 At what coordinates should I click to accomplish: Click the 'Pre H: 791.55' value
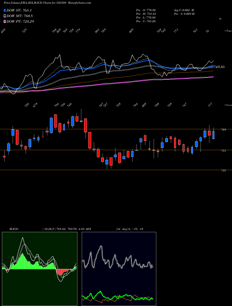coord(146,14)
